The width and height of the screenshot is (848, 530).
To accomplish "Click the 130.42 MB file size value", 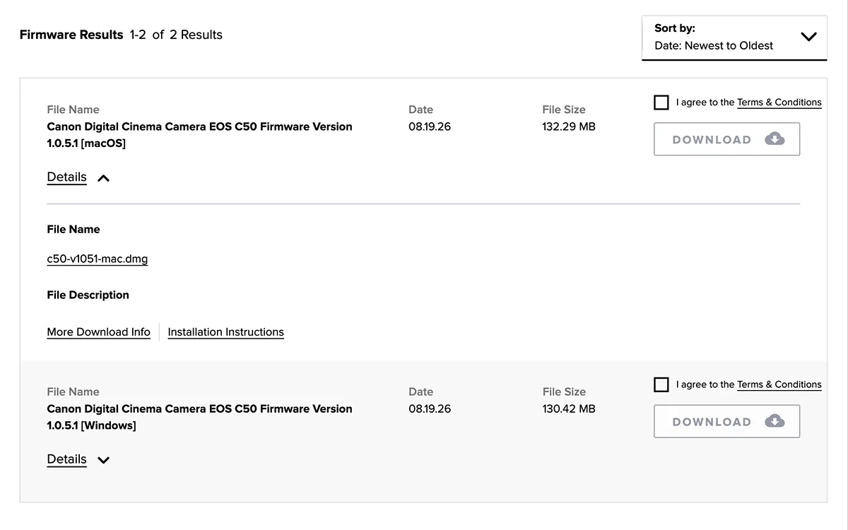I will point(569,408).
